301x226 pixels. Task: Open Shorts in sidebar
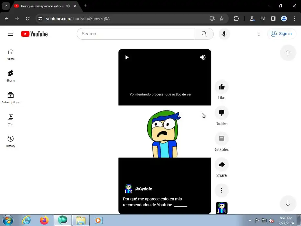pos(11,76)
